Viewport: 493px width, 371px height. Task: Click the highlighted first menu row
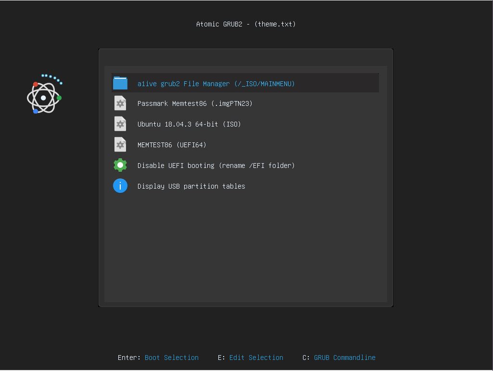tap(245, 83)
